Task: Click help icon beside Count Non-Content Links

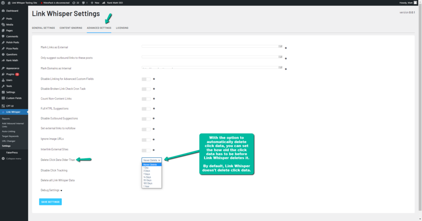Action: click(x=154, y=99)
